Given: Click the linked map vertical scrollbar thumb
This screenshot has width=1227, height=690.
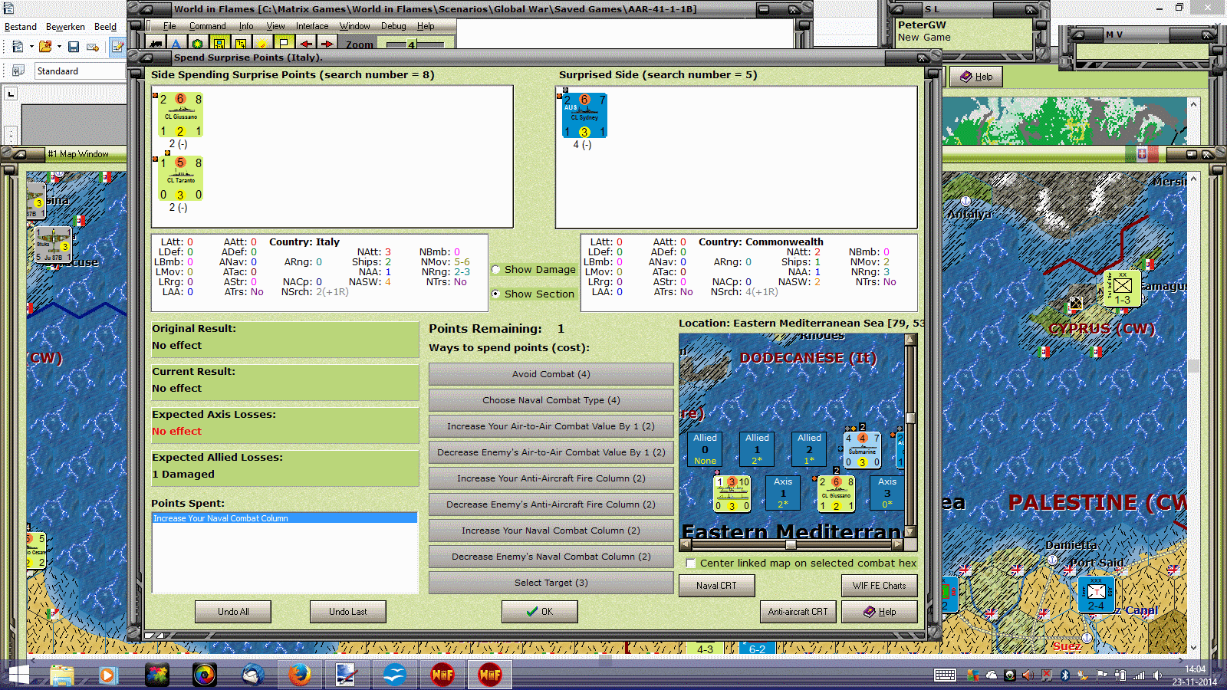Looking at the screenshot, I should click(x=911, y=418).
